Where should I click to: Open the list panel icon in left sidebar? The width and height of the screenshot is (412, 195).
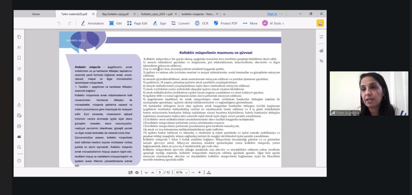[19, 69]
